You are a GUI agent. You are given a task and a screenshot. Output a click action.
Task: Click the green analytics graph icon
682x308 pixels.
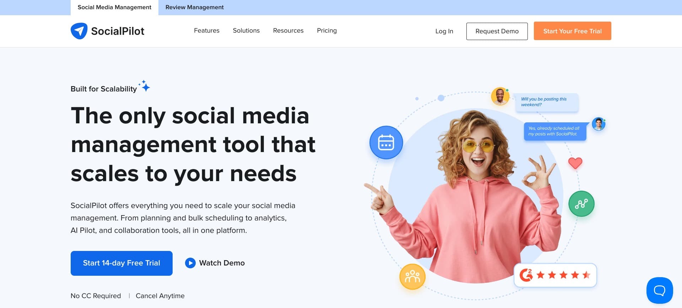(x=581, y=204)
